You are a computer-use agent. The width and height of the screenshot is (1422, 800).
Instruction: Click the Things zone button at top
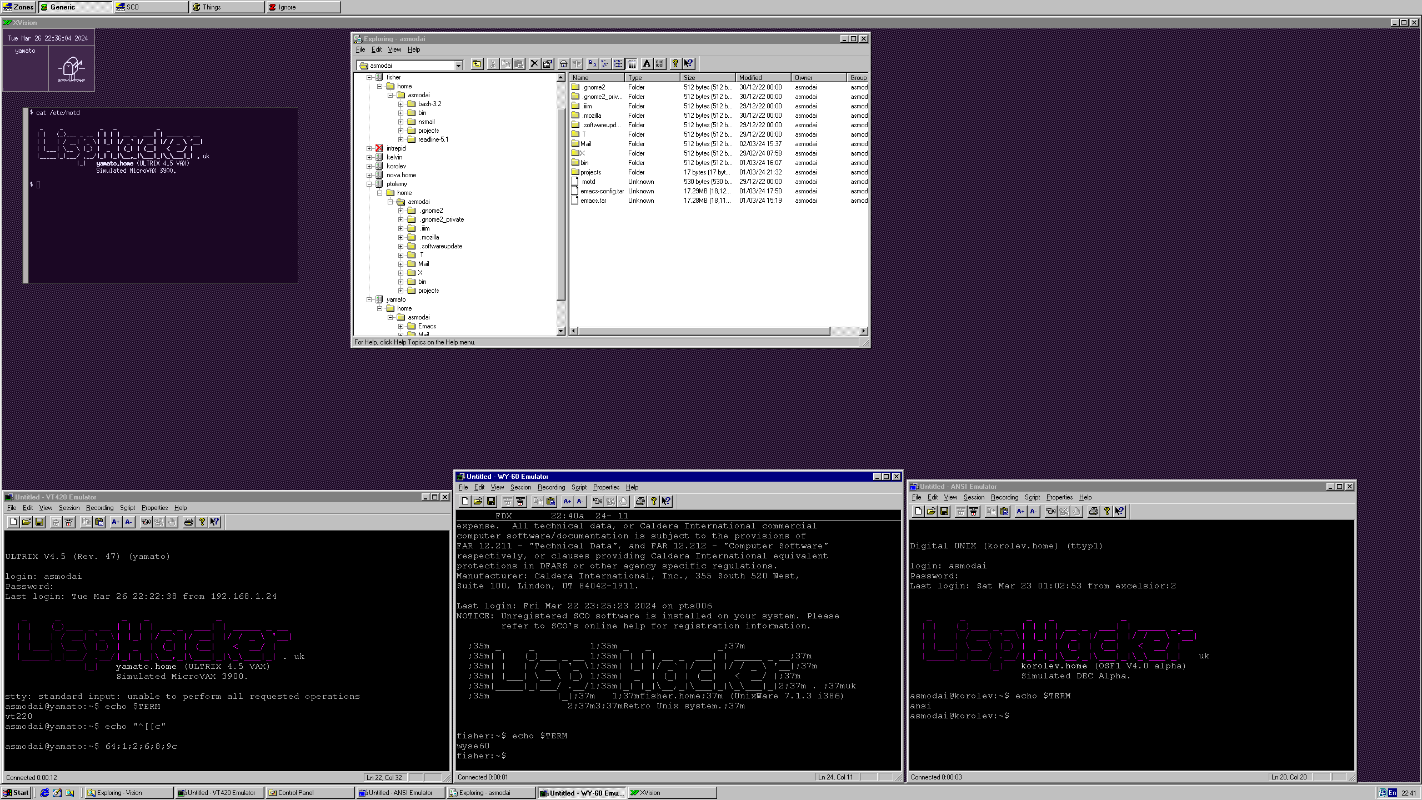tap(228, 7)
